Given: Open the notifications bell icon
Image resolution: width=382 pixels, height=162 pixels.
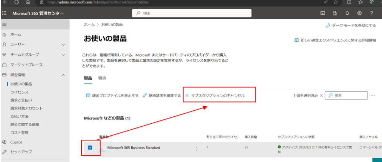Looking at the screenshot, I should 347,13.
